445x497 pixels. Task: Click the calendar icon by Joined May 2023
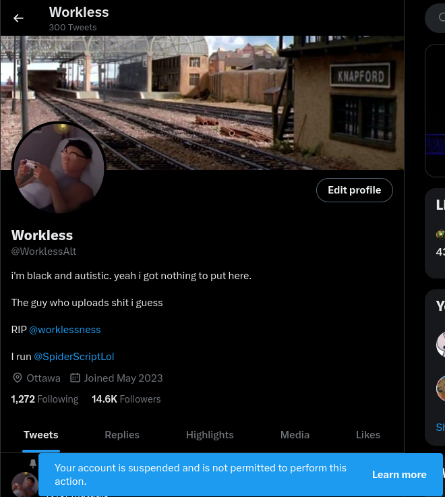75,378
